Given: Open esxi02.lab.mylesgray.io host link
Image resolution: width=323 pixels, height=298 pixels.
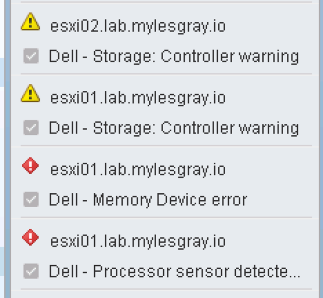Looking at the screenshot, I should coord(138,27).
